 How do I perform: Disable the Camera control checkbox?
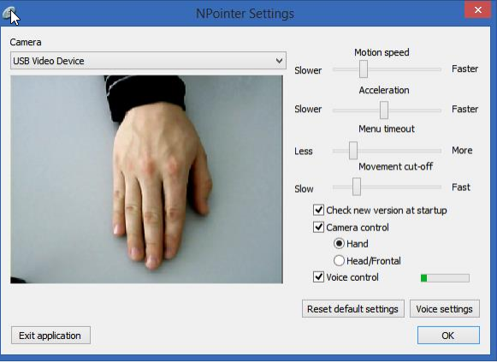pyautogui.click(x=318, y=227)
